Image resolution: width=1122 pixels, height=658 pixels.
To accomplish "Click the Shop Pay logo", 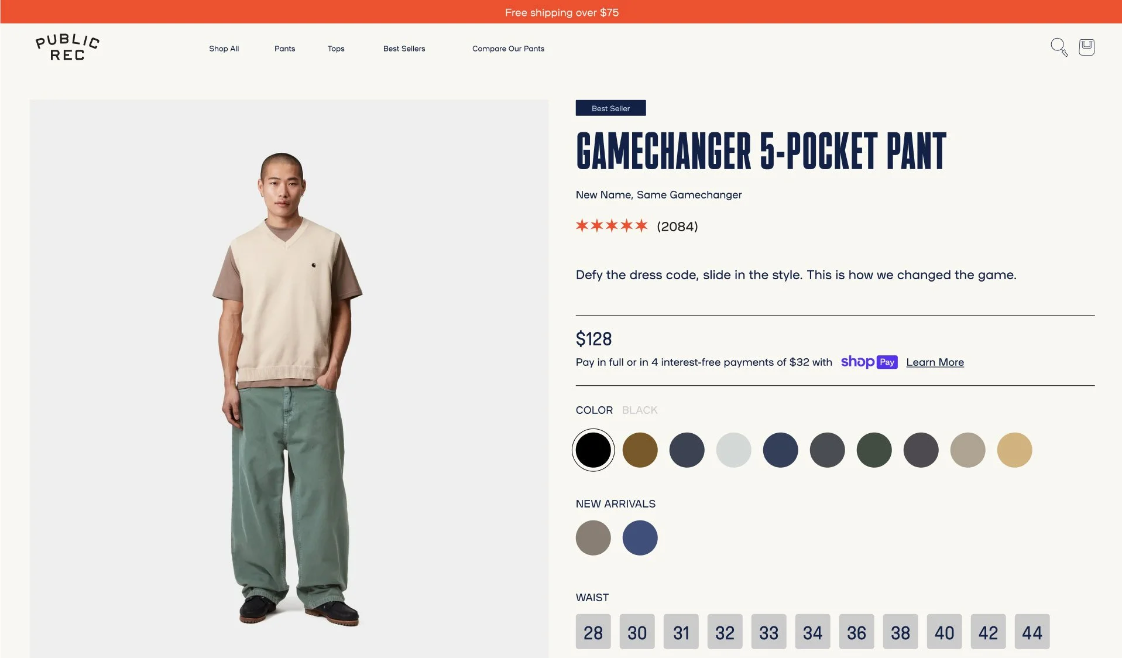I will (x=869, y=362).
